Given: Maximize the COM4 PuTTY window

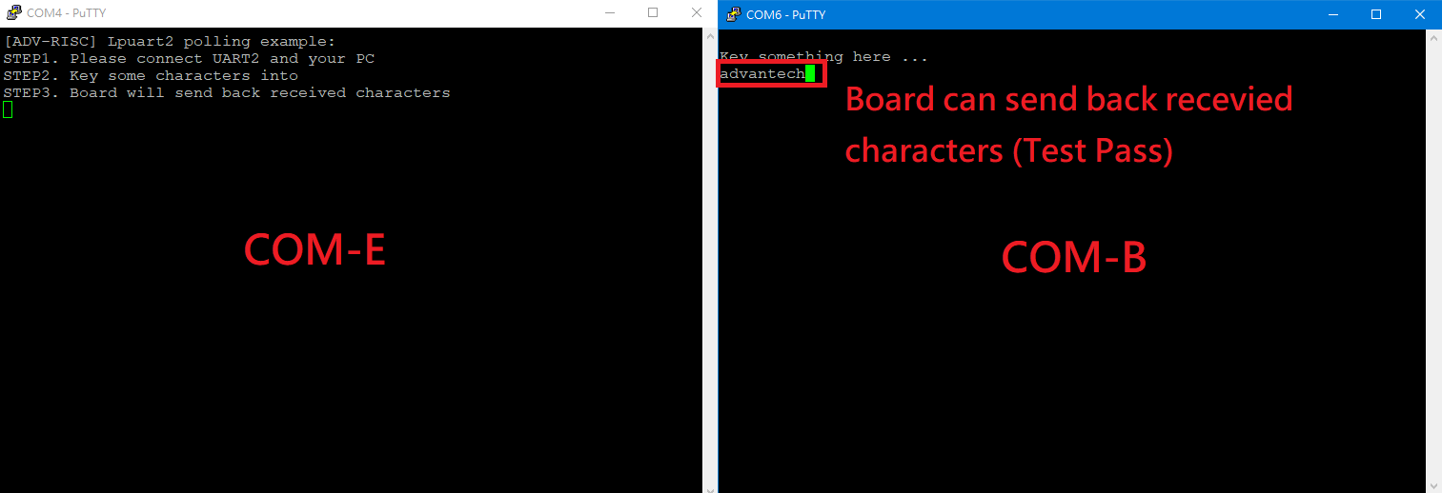Looking at the screenshot, I should tap(653, 13).
